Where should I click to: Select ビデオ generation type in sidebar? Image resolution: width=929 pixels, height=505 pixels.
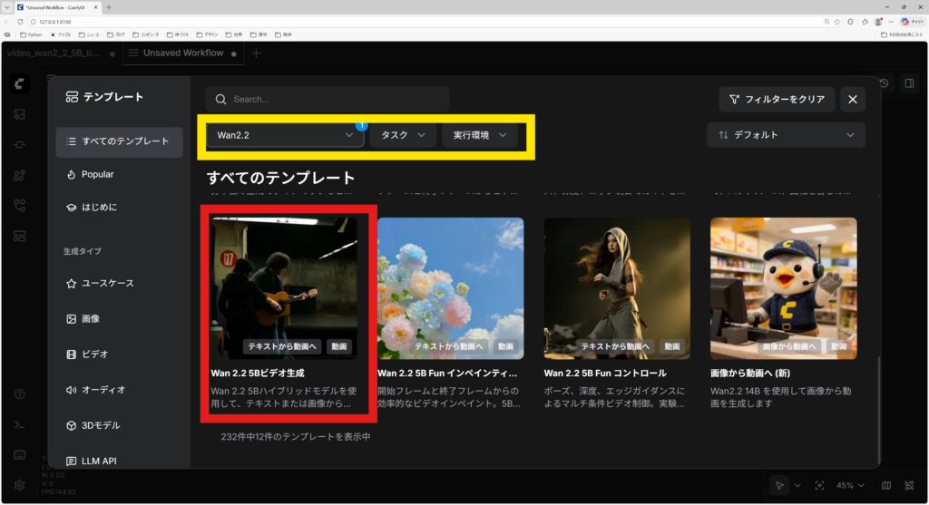point(94,354)
